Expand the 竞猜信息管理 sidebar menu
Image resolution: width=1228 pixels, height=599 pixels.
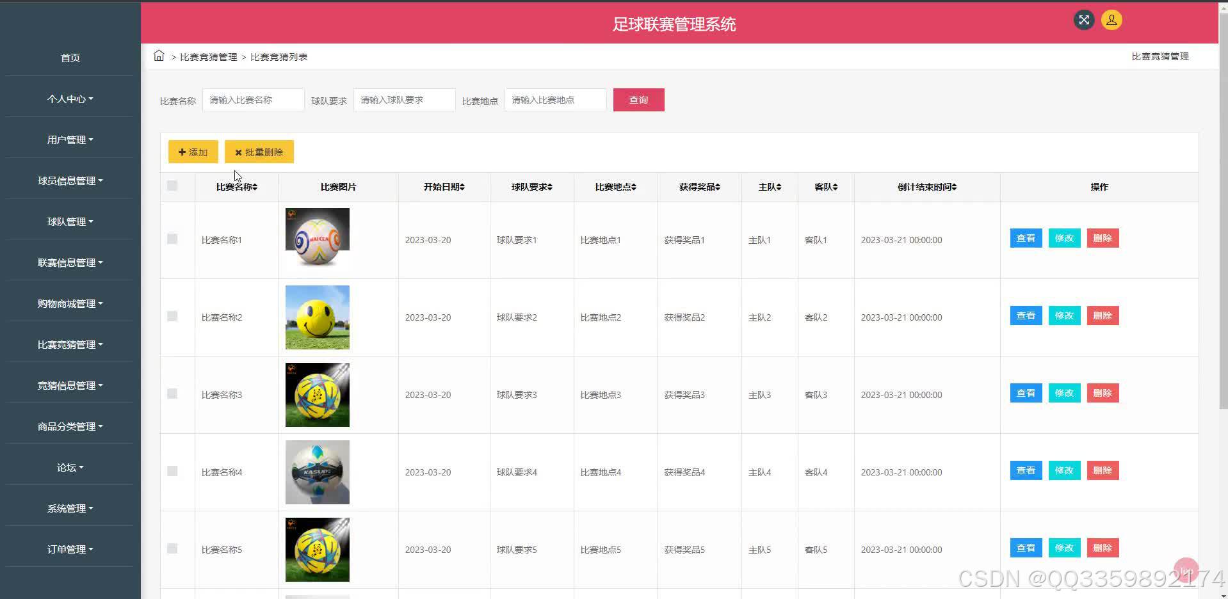pos(70,385)
